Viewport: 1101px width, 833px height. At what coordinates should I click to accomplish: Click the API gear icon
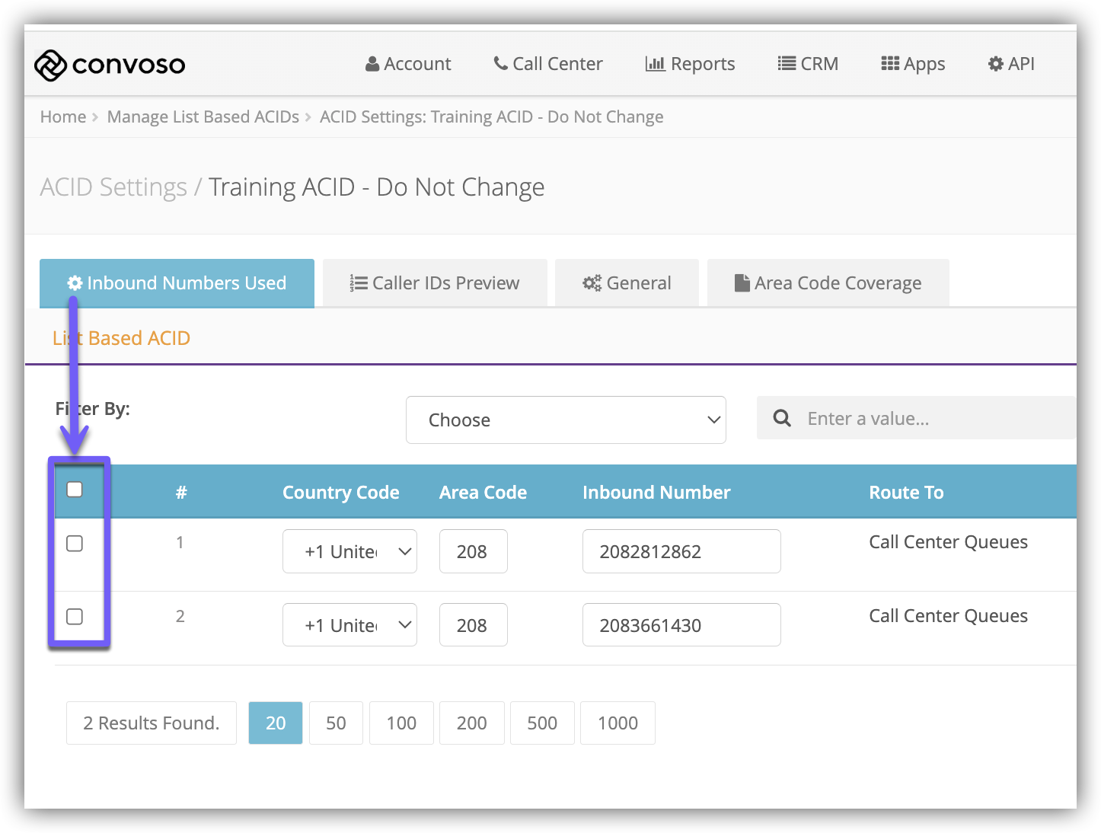click(995, 64)
